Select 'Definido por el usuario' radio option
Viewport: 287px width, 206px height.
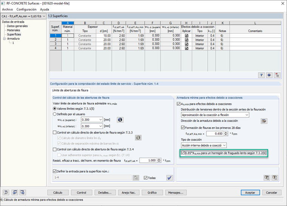click(55, 114)
